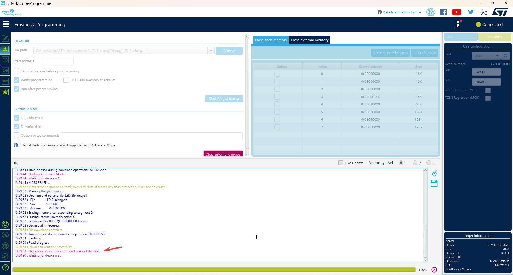Toggle Download file checkbox
513x275 pixels.
coord(17,127)
